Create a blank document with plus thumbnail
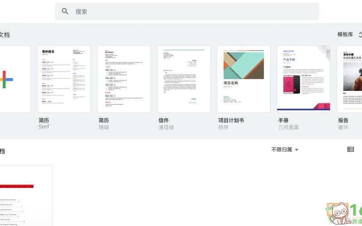The image size is (362, 226). point(15,79)
